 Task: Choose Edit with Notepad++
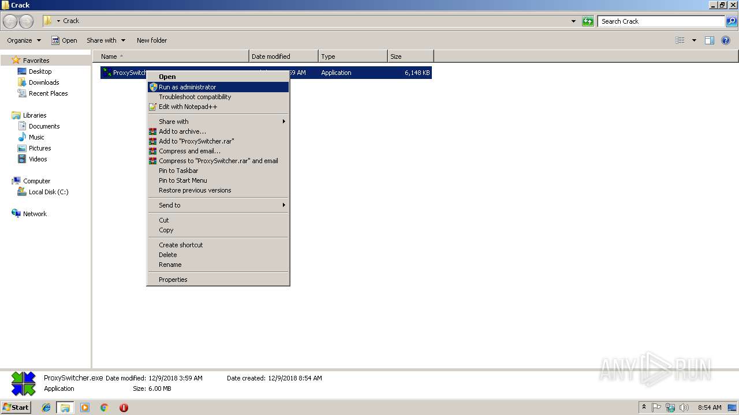pos(218,107)
